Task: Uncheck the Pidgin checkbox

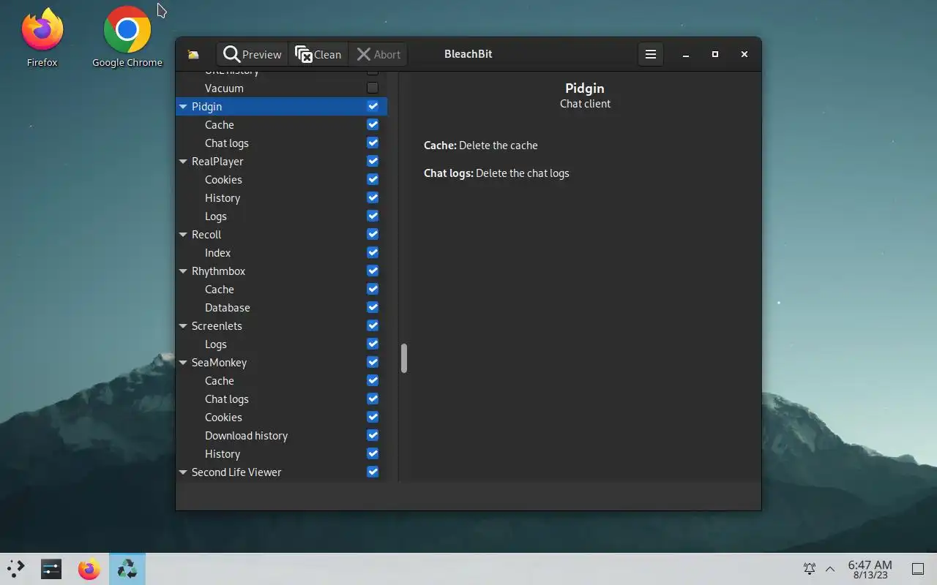Action: point(373,106)
